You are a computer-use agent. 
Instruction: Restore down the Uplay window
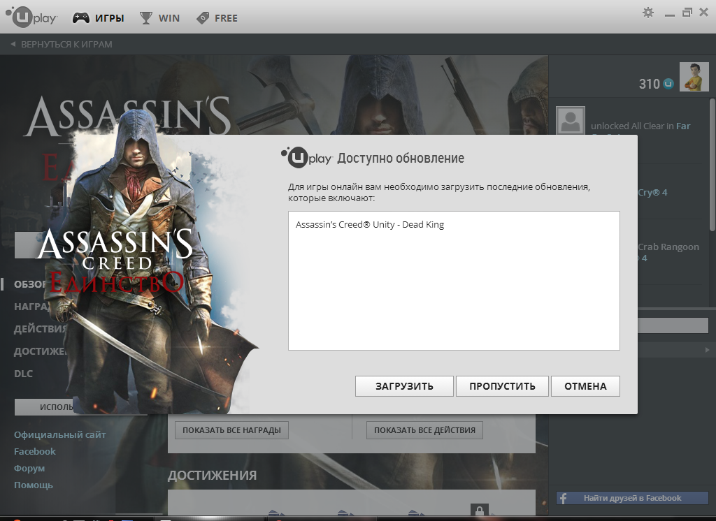coord(687,13)
